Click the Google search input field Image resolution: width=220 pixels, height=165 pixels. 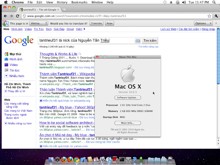click(x=86, y=40)
